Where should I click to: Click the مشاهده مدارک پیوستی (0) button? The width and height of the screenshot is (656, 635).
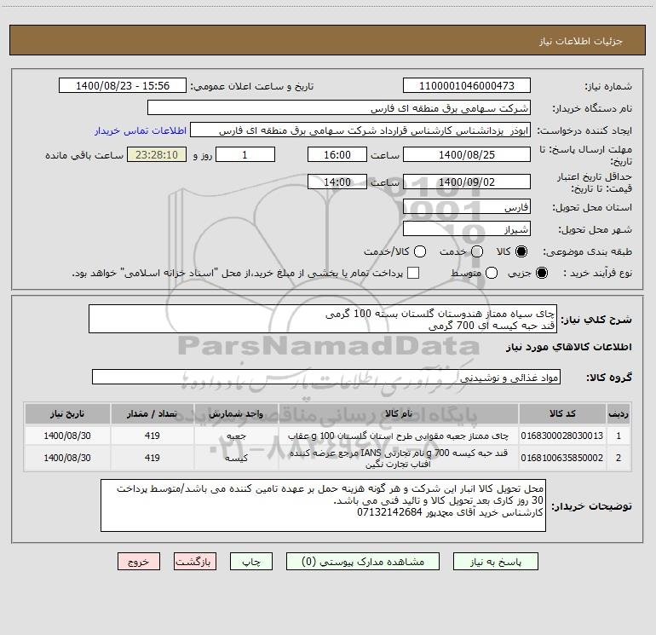363,562
